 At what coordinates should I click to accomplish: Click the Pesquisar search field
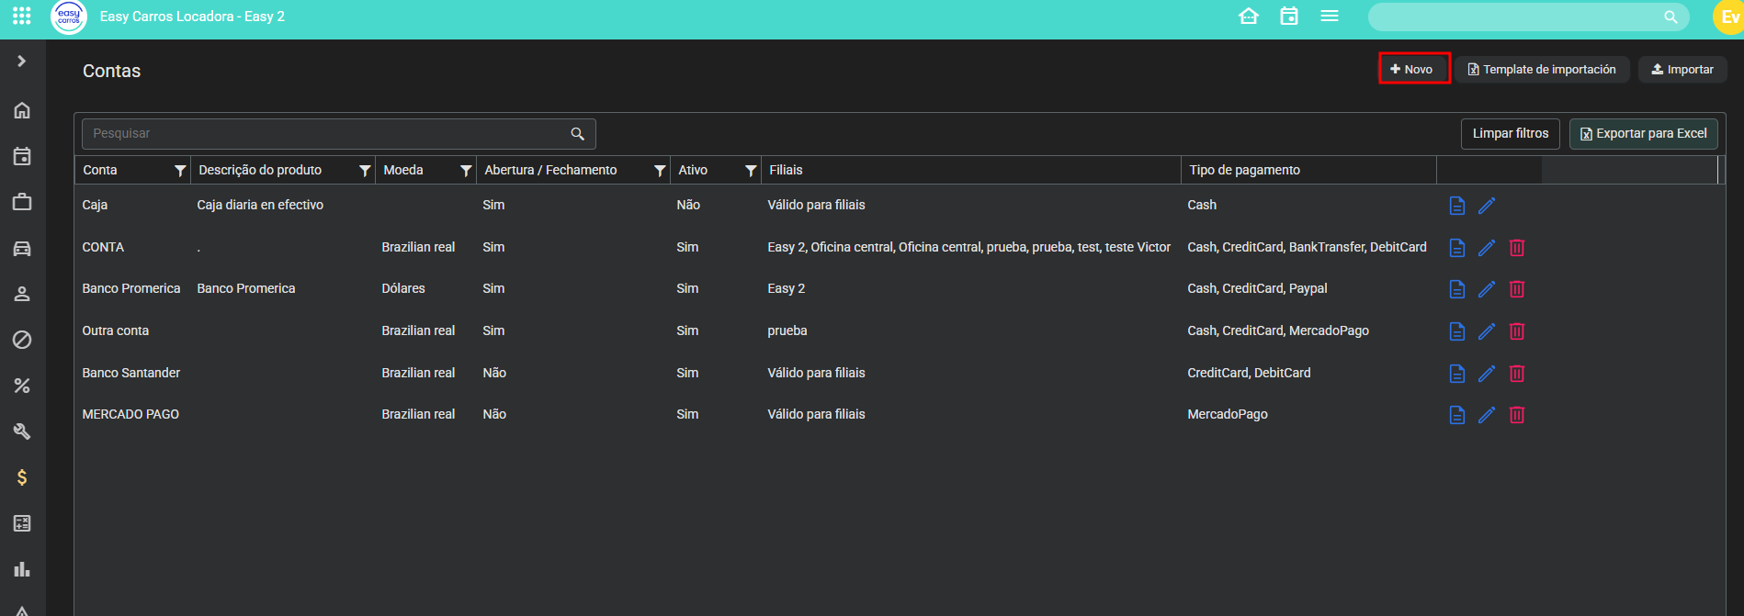tap(326, 134)
